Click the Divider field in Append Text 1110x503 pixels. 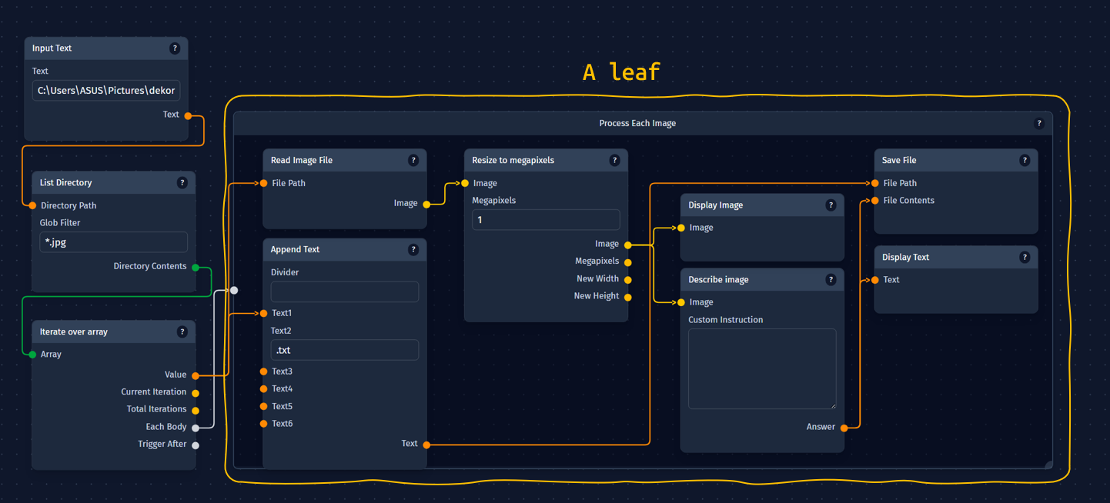click(x=344, y=292)
